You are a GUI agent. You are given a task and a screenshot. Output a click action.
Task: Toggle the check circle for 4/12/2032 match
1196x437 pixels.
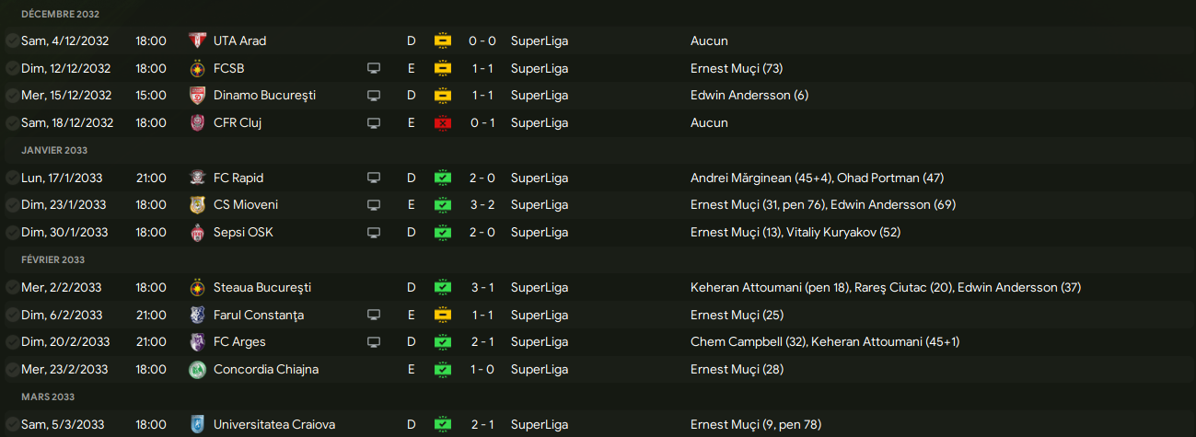(11, 41)
